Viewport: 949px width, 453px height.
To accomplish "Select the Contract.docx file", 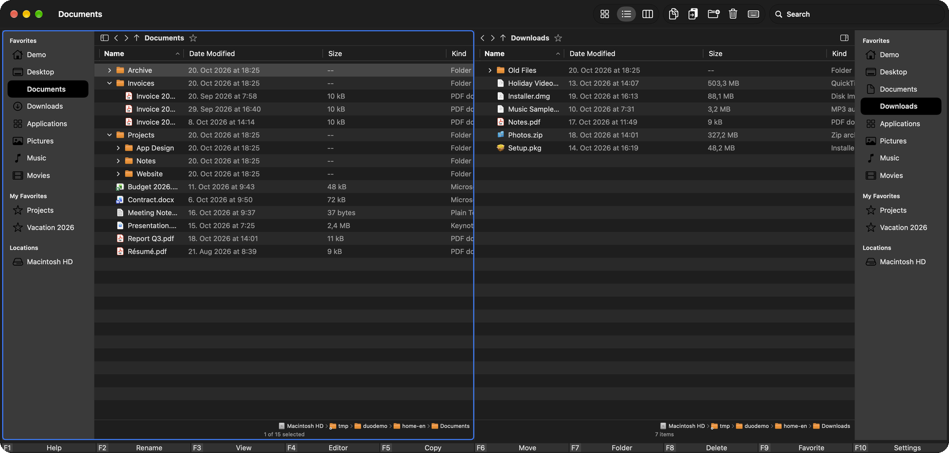I will pyautogui.click(x=284, y=200).
